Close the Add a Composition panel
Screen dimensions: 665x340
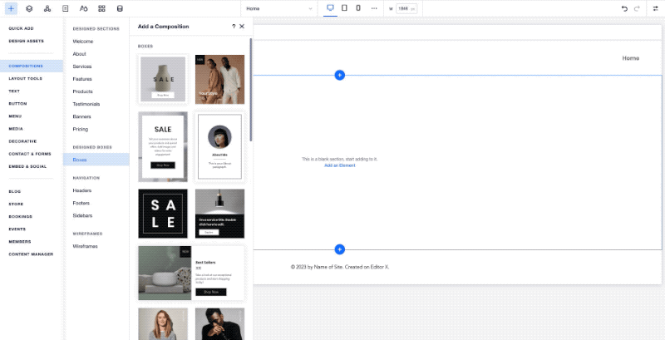point(242,27)
